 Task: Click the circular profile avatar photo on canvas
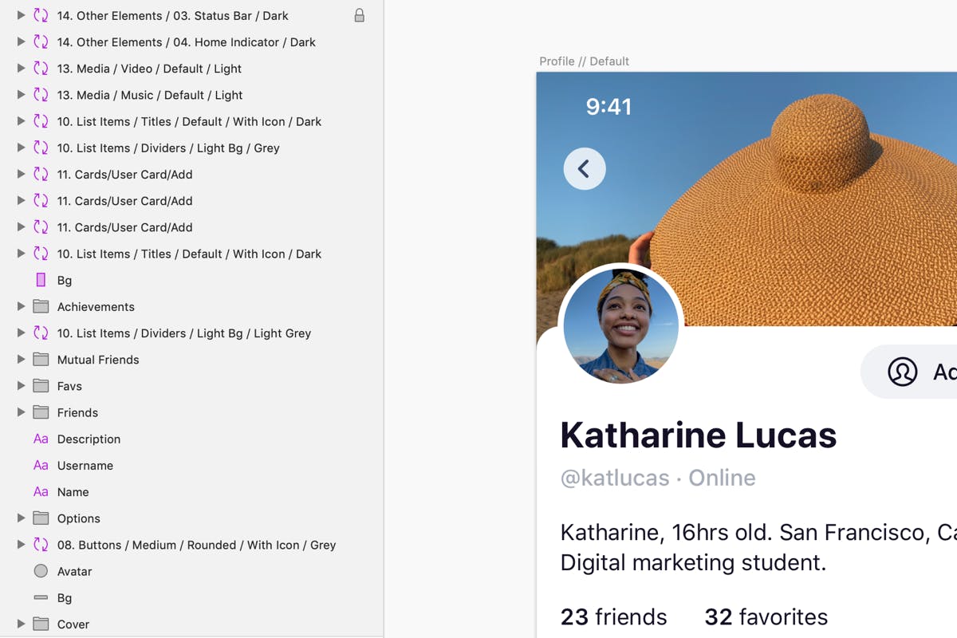[620, 325]
